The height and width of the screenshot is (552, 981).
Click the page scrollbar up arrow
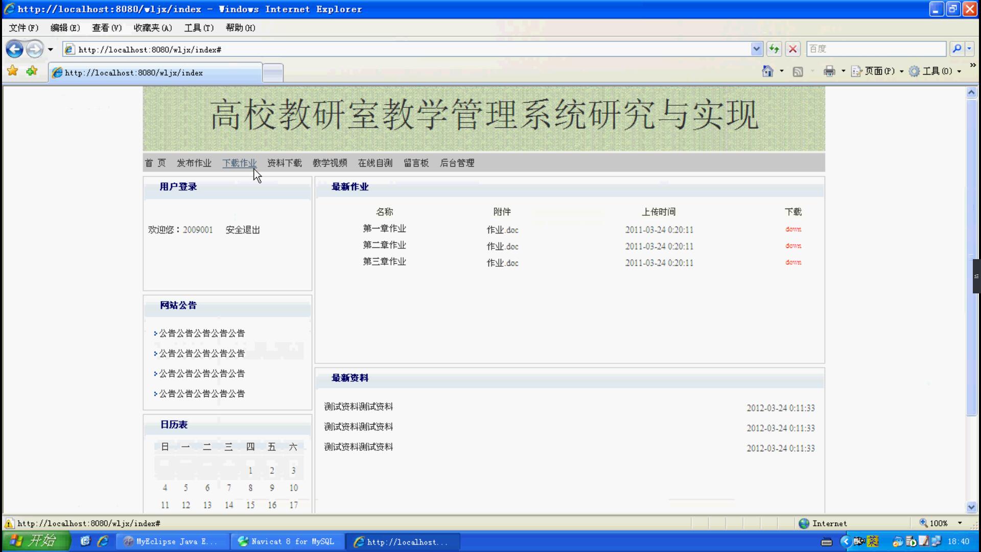[972, 93]
